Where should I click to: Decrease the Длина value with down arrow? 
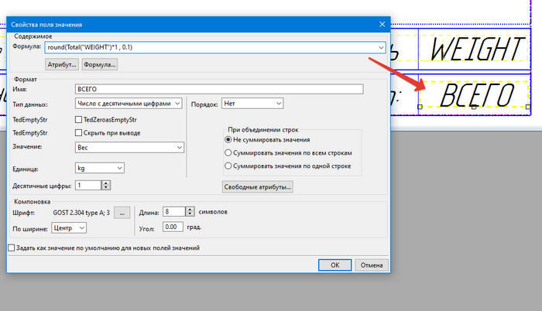pyautogui.click(x=190, y=214)
